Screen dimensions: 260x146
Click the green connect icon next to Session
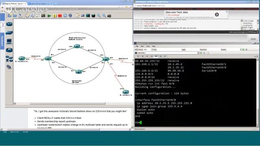(x=243, y=49)
